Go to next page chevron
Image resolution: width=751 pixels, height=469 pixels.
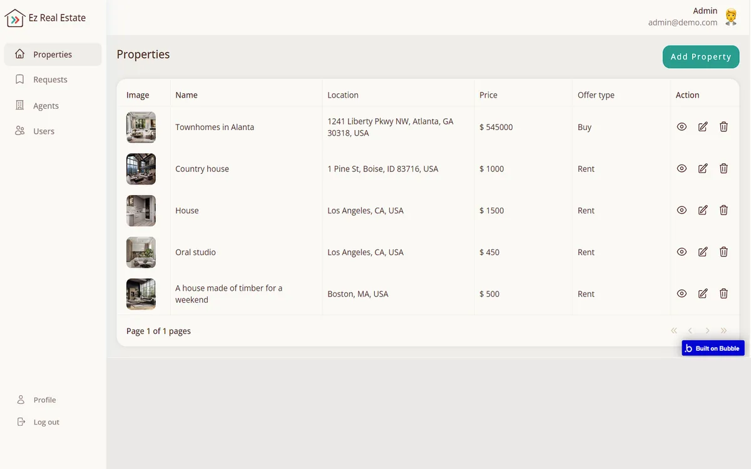(707, 331)
